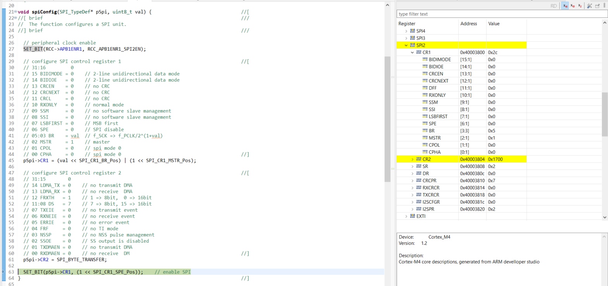Click the CPHA bitfield icon

425,152
